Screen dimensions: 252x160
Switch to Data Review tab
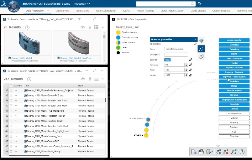62,11
